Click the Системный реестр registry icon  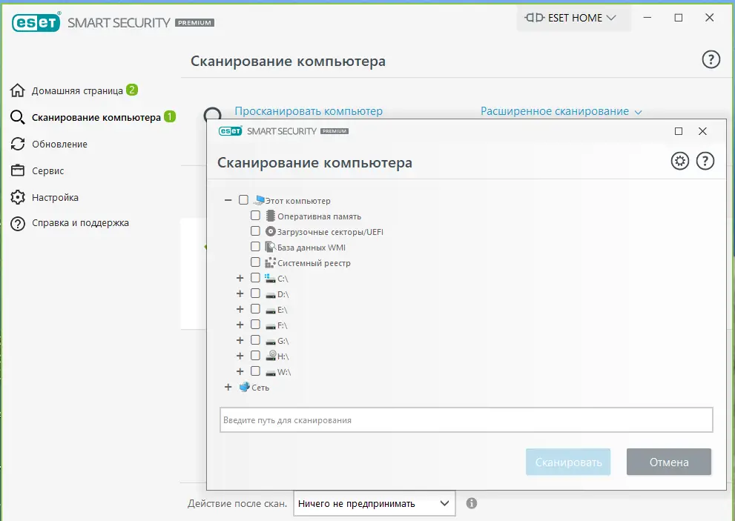pos(270,262)
